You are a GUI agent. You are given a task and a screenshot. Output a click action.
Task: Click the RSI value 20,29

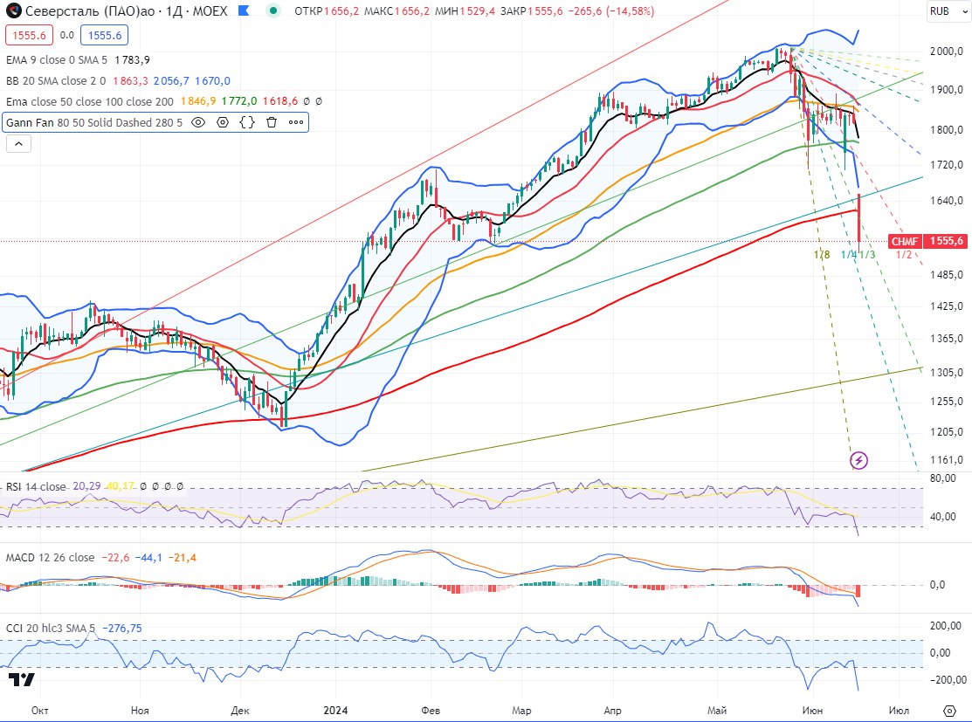point(86,486)
